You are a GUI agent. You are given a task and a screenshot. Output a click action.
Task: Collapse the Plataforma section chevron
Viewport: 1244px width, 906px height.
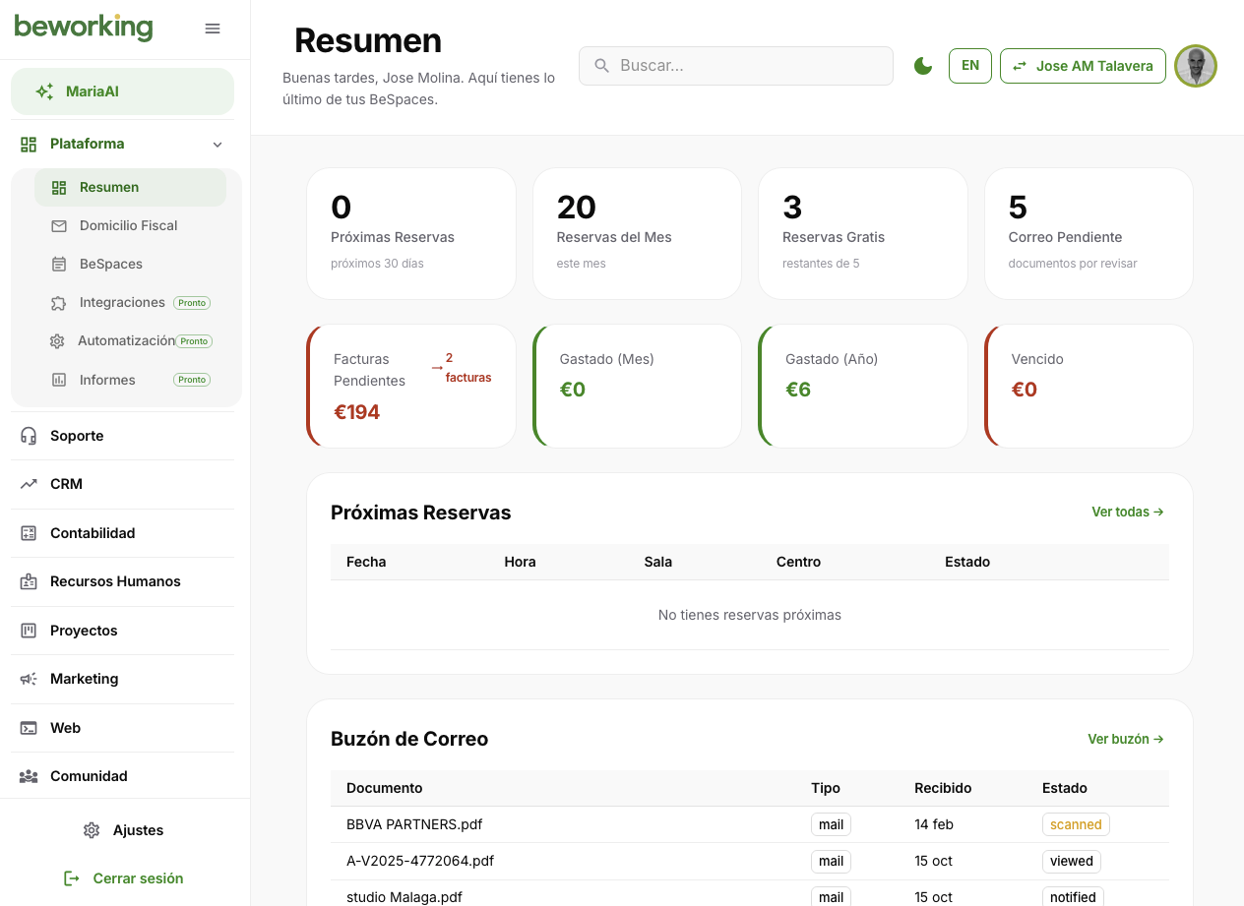[218, 145]
